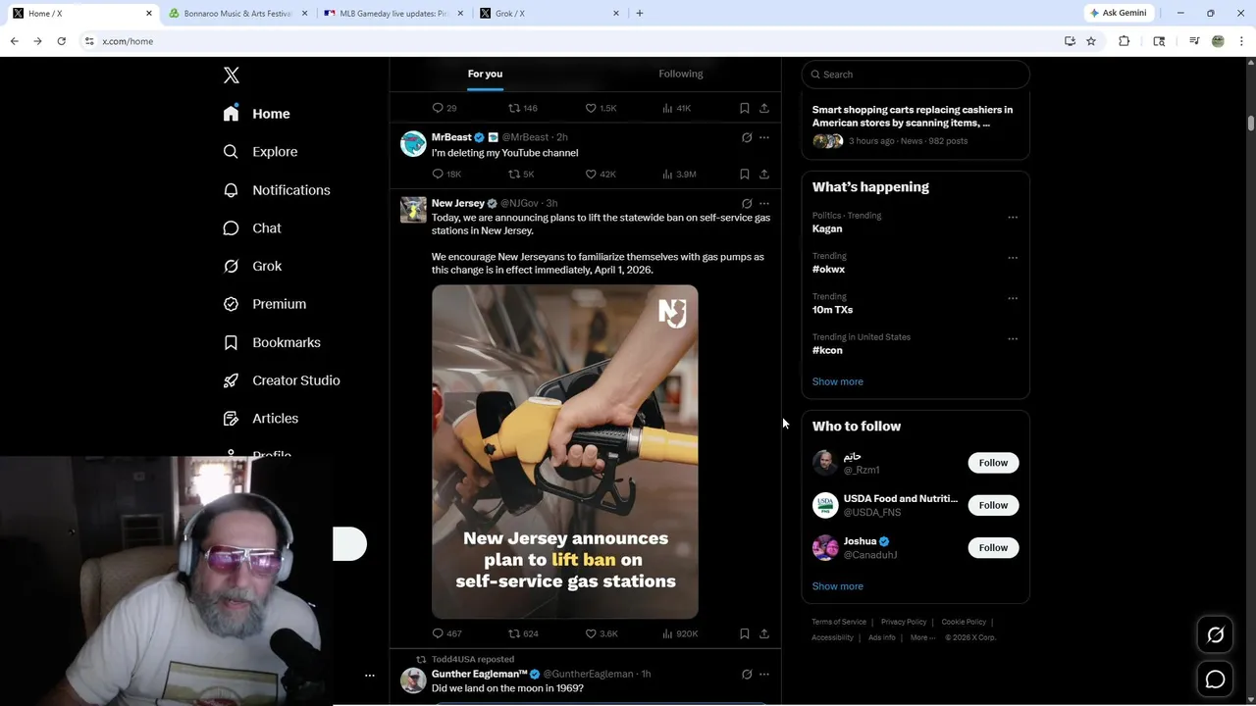The height and width of the screenshot is (706, 1256).
Task: Follow the @_Rzm1 account
Action: coord(993,463)
